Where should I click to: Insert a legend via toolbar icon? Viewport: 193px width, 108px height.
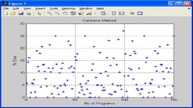[x=122, y=13]
